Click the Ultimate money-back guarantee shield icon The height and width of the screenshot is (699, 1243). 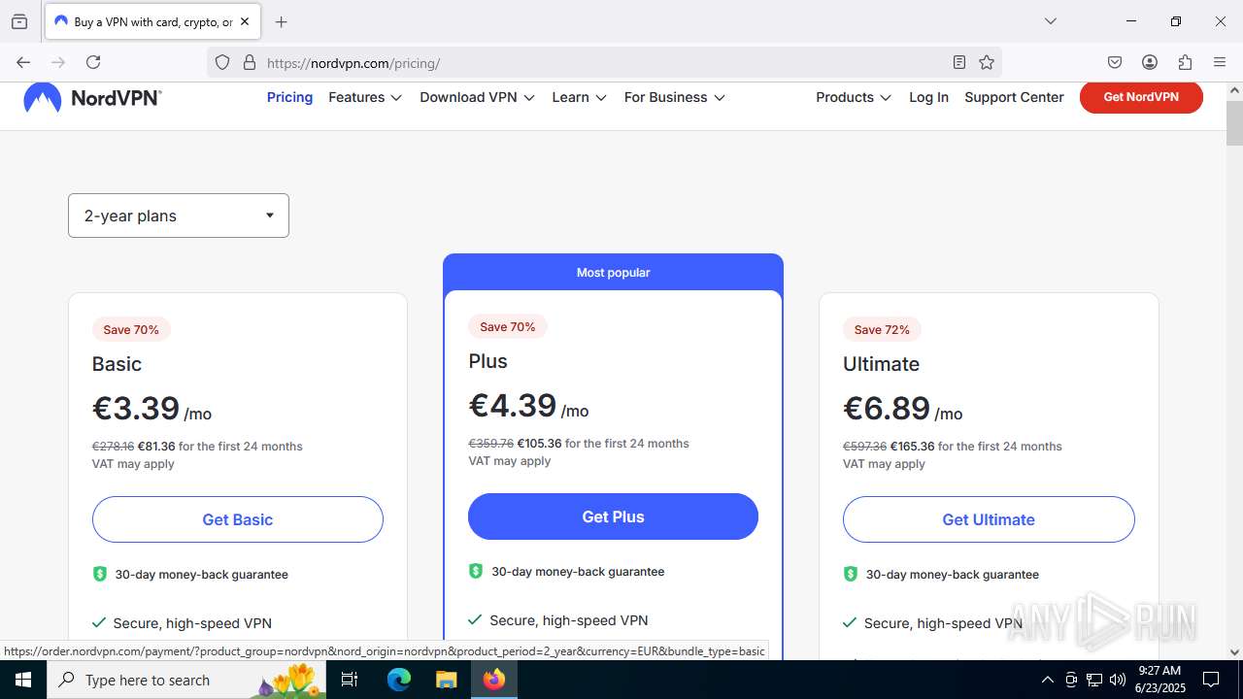click(850, 574)
